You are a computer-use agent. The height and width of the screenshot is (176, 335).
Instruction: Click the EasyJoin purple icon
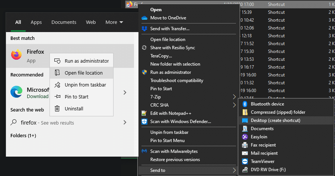tap(245, 136)
